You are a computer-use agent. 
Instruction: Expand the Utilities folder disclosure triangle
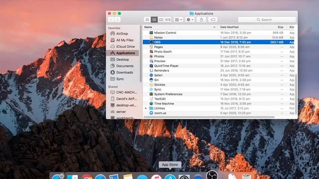146,108
